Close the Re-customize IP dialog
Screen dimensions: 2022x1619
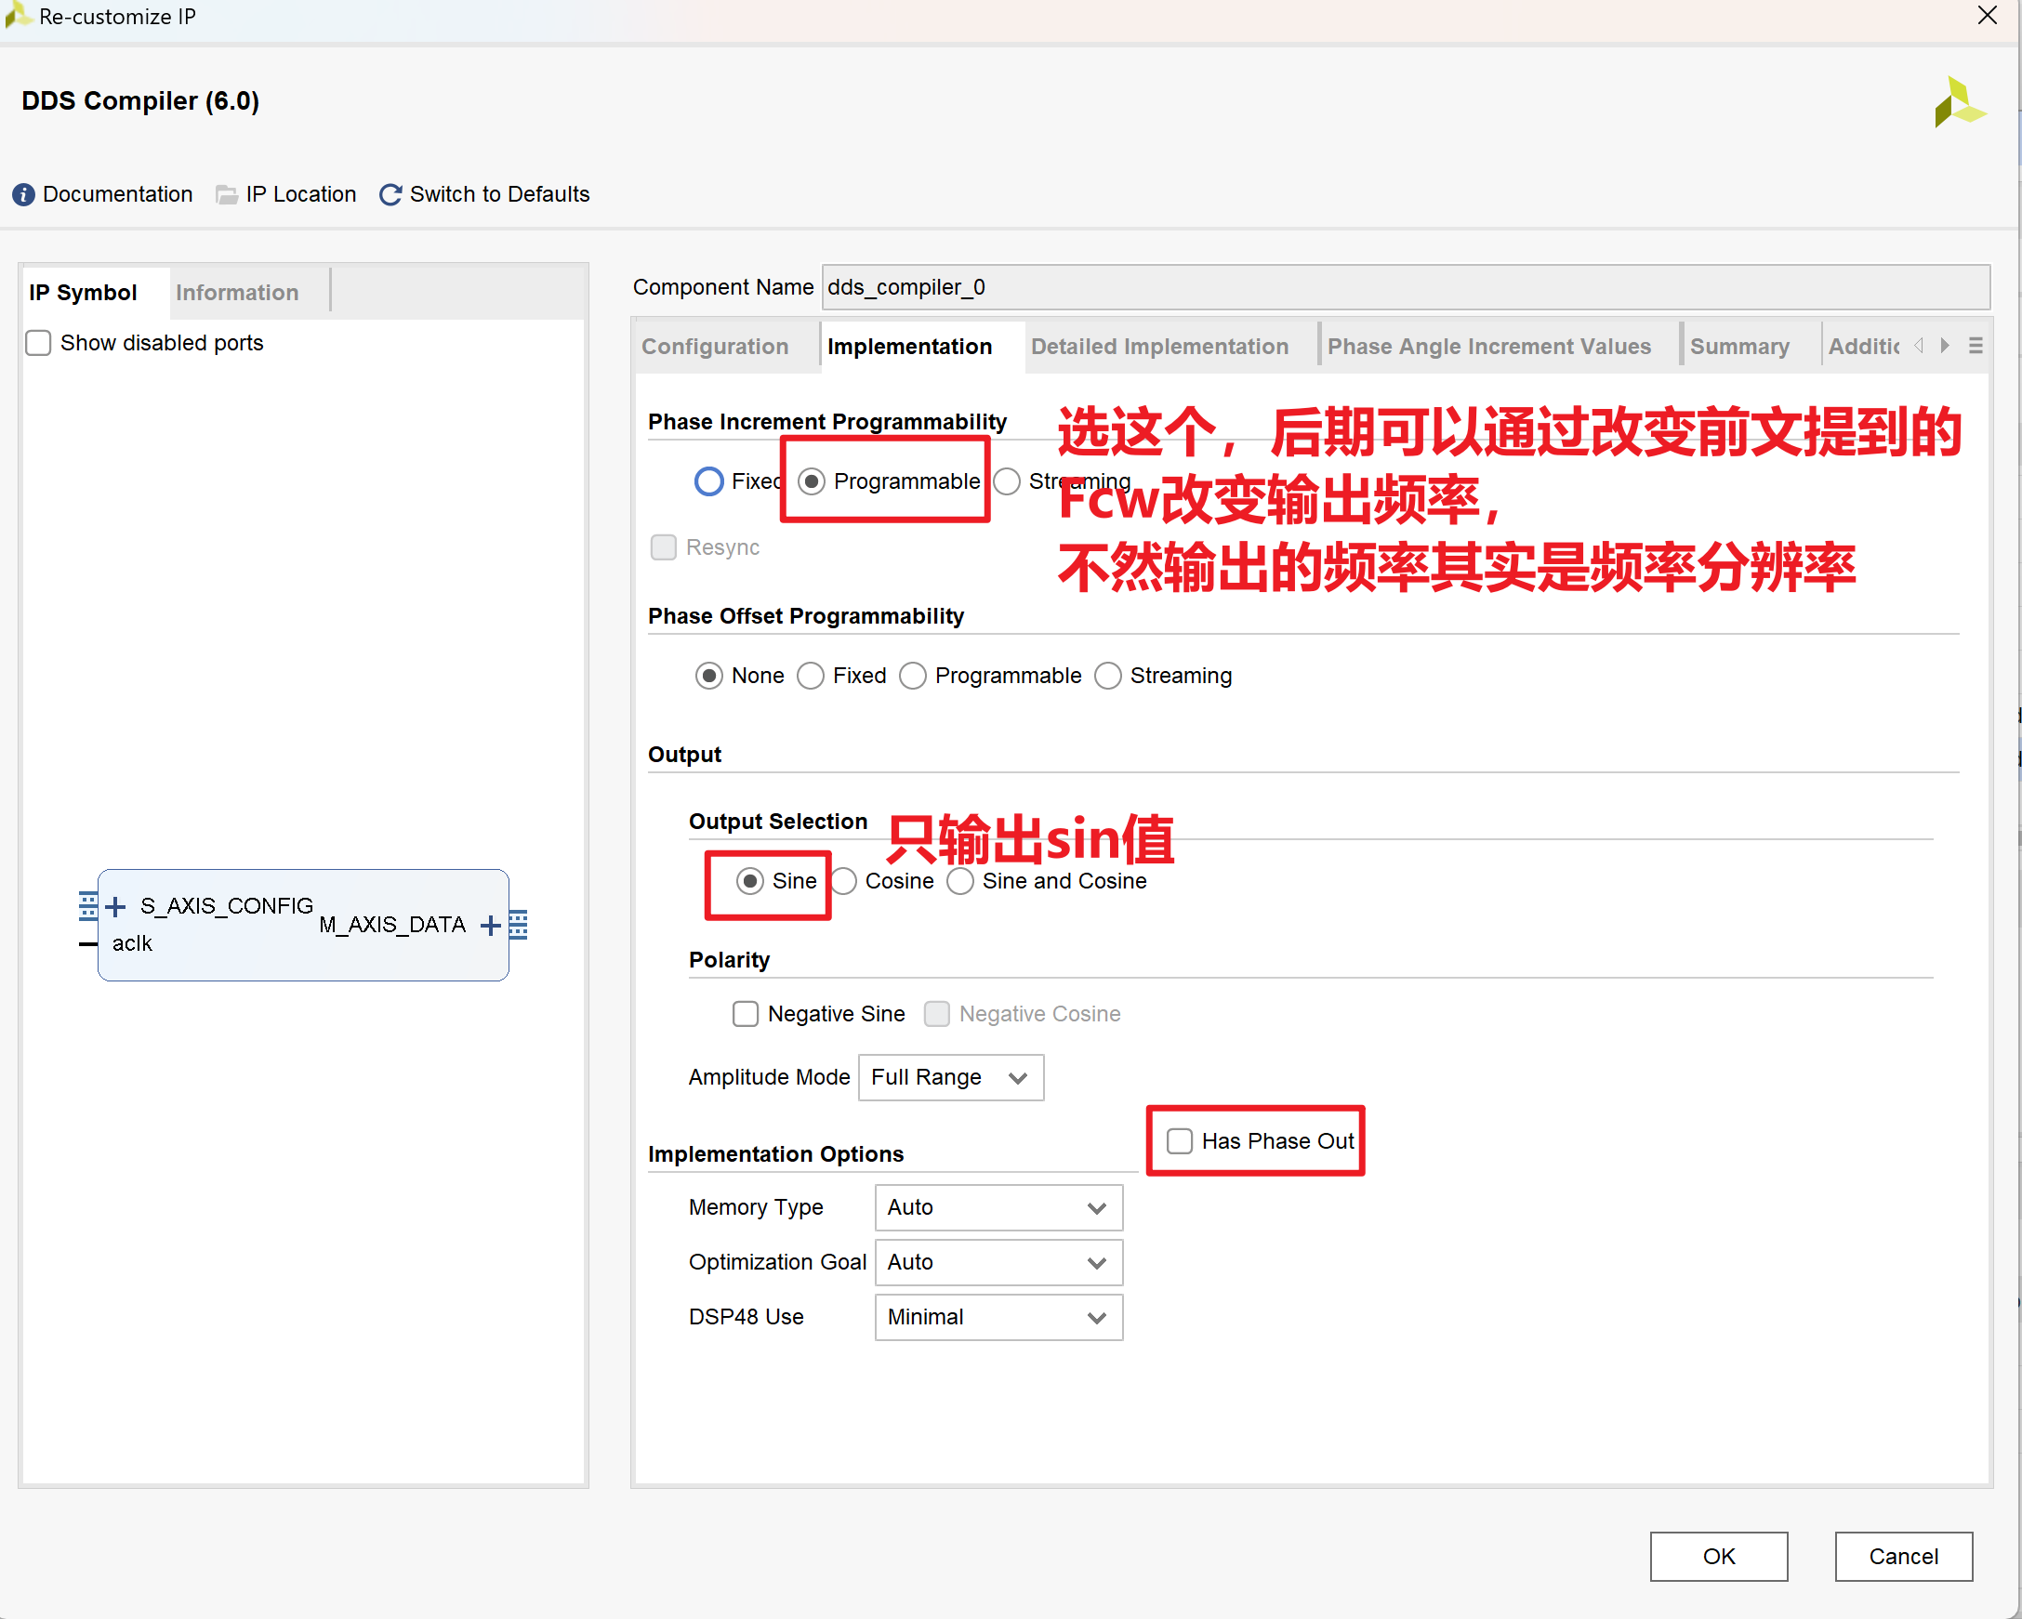(x=1988, y=16)
